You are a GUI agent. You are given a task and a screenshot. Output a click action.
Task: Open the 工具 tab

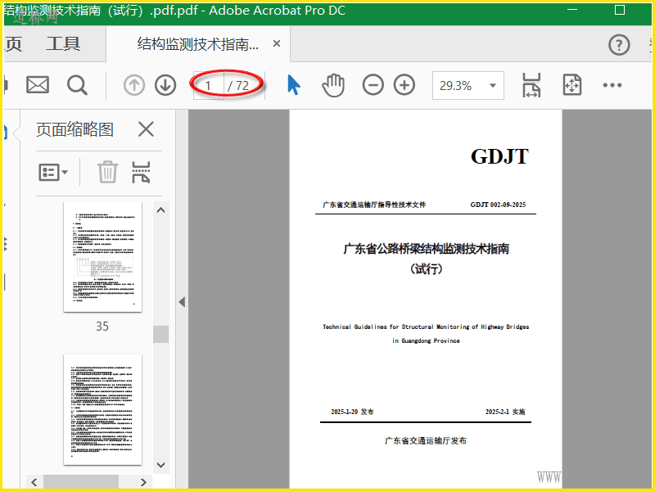pos(63,43)
